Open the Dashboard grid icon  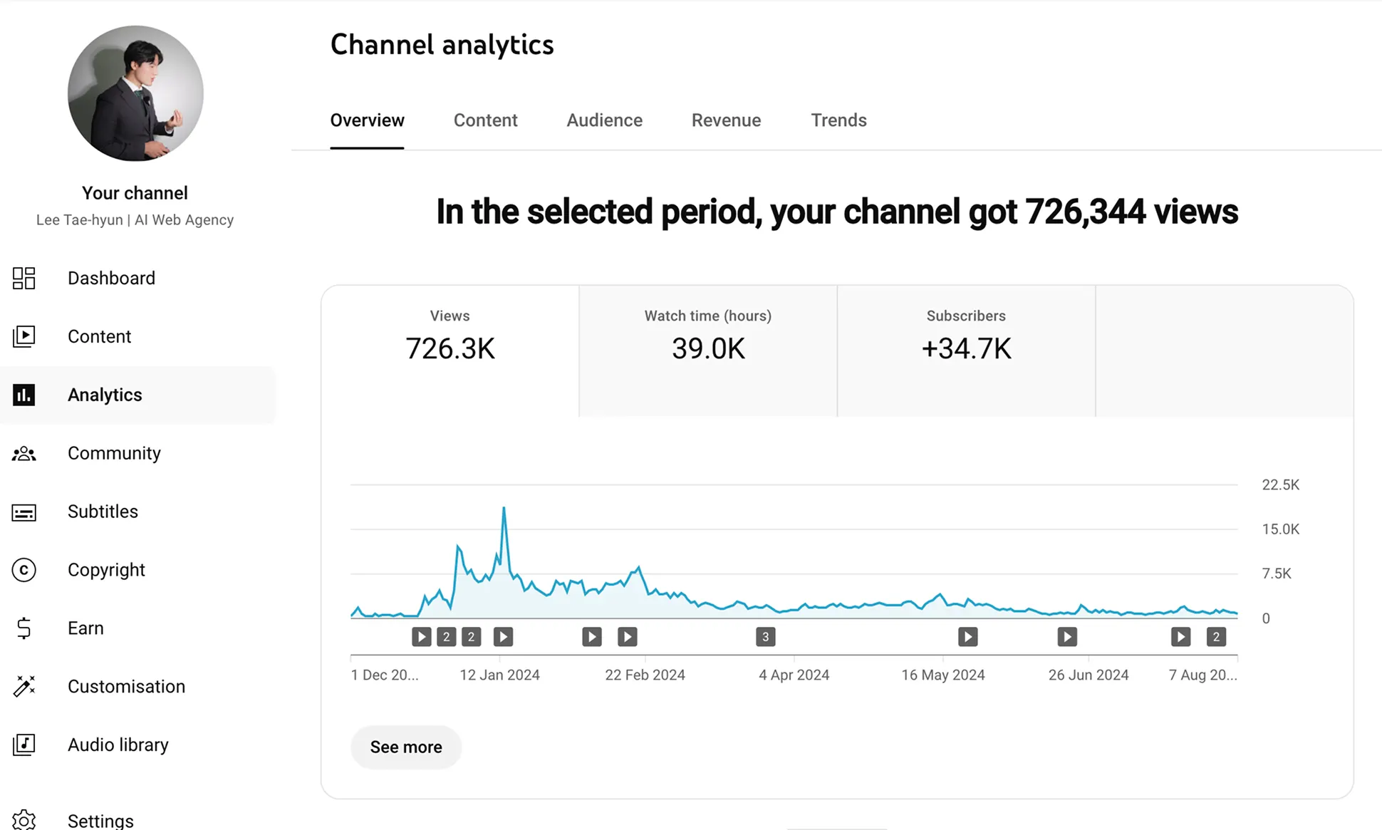[x=24, y=278]
